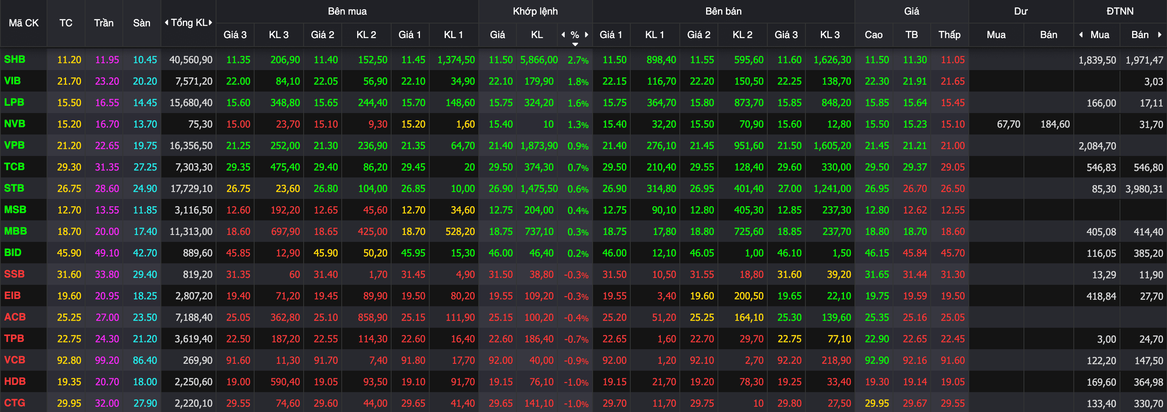Click Thấp price column header
This screenshot has height=412, width=1167.
click(949, 34)
